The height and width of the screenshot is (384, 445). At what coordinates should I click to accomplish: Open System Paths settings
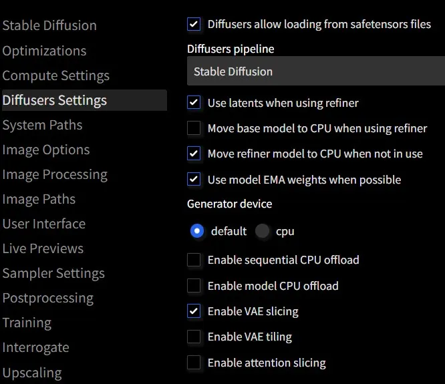tap(42, 125)
